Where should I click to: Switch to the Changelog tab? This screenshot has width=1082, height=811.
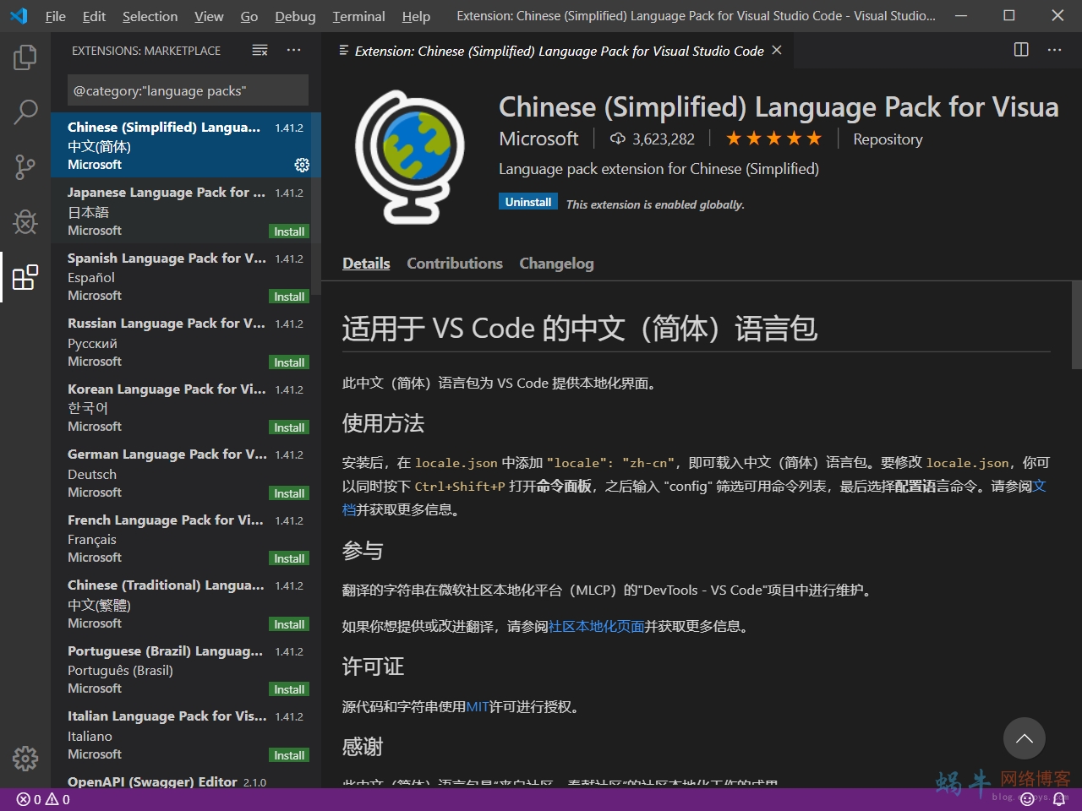[556, 264]
